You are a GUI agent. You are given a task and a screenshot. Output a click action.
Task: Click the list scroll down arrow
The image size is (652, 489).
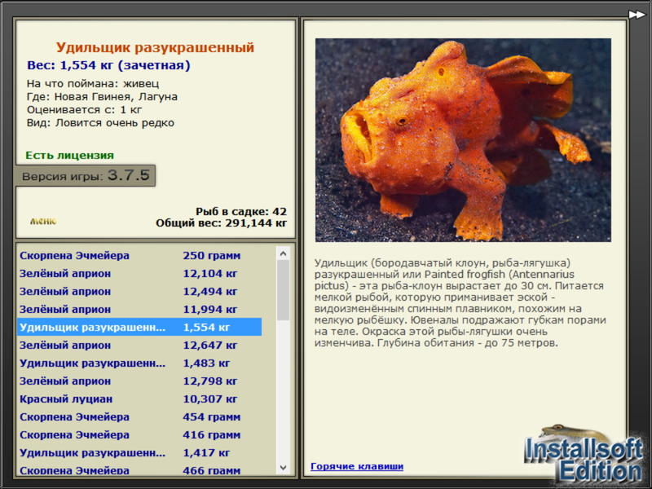(283, 467)
